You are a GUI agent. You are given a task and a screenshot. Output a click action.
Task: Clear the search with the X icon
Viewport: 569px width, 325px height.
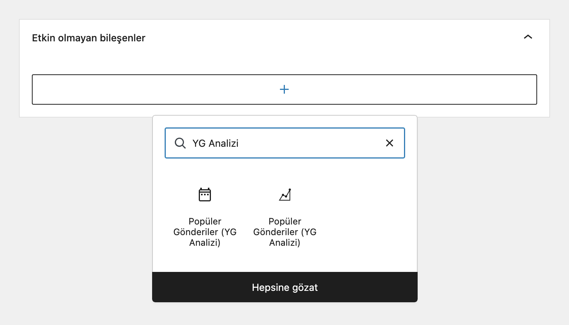click(389, 143)
